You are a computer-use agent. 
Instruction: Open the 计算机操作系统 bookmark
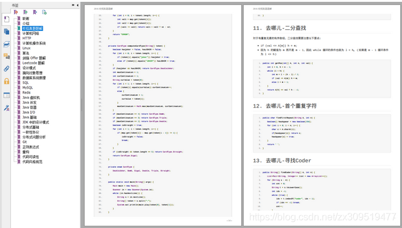pos(34,43)
